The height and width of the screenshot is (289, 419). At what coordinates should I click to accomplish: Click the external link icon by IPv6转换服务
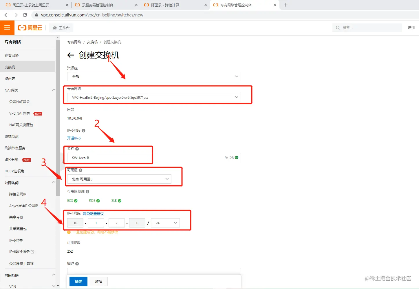tap(32, 252)
